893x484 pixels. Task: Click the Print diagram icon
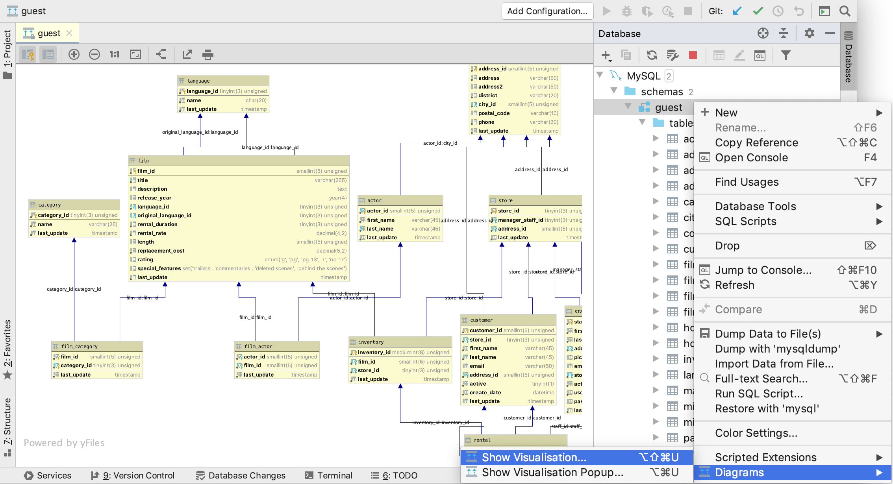[x=208, y=54]
